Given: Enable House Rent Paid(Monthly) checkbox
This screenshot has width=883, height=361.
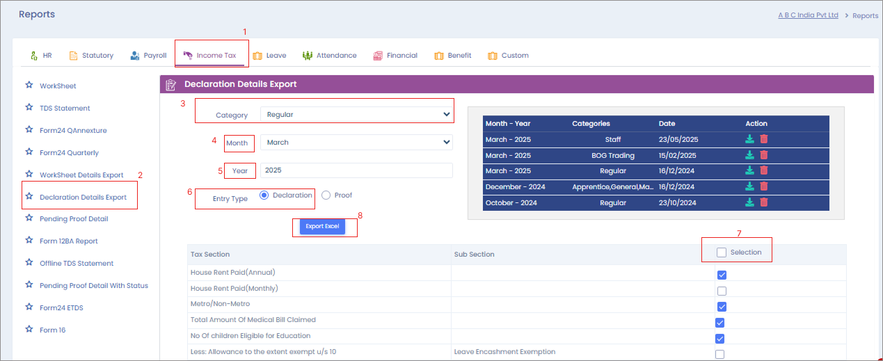Looking at the screenshot, I should (x=722, y=291).
